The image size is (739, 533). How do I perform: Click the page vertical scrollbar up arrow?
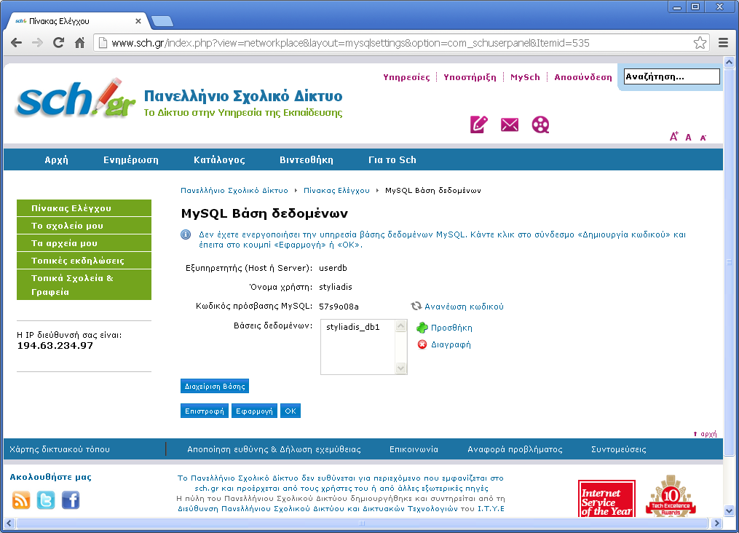[729, 62]
